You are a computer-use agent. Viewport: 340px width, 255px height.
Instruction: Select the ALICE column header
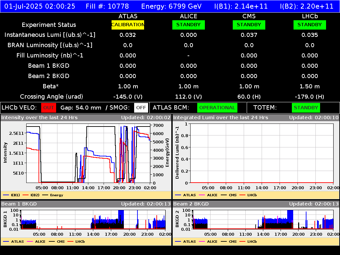pos(189,16)
